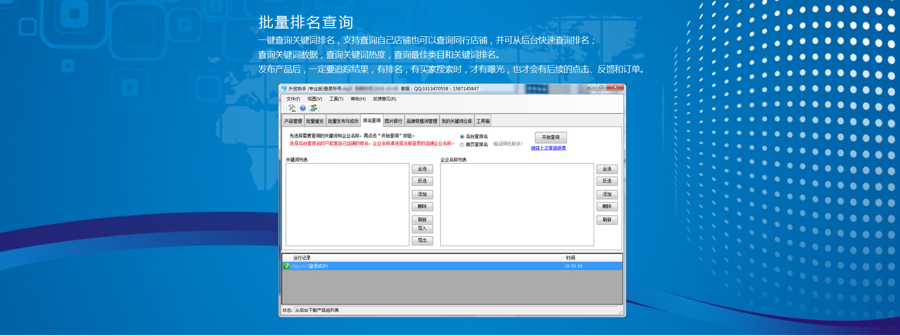Image resolution: width=900 pixels, height=336 pixels.
Task: Click 反选 beside the company name list
Action: click(607, 181)
